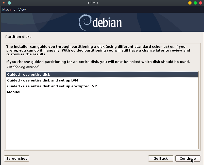The image size is (204, 165).
Task: Click the "Partition disks" heading
Action: (x=18, y=37)
